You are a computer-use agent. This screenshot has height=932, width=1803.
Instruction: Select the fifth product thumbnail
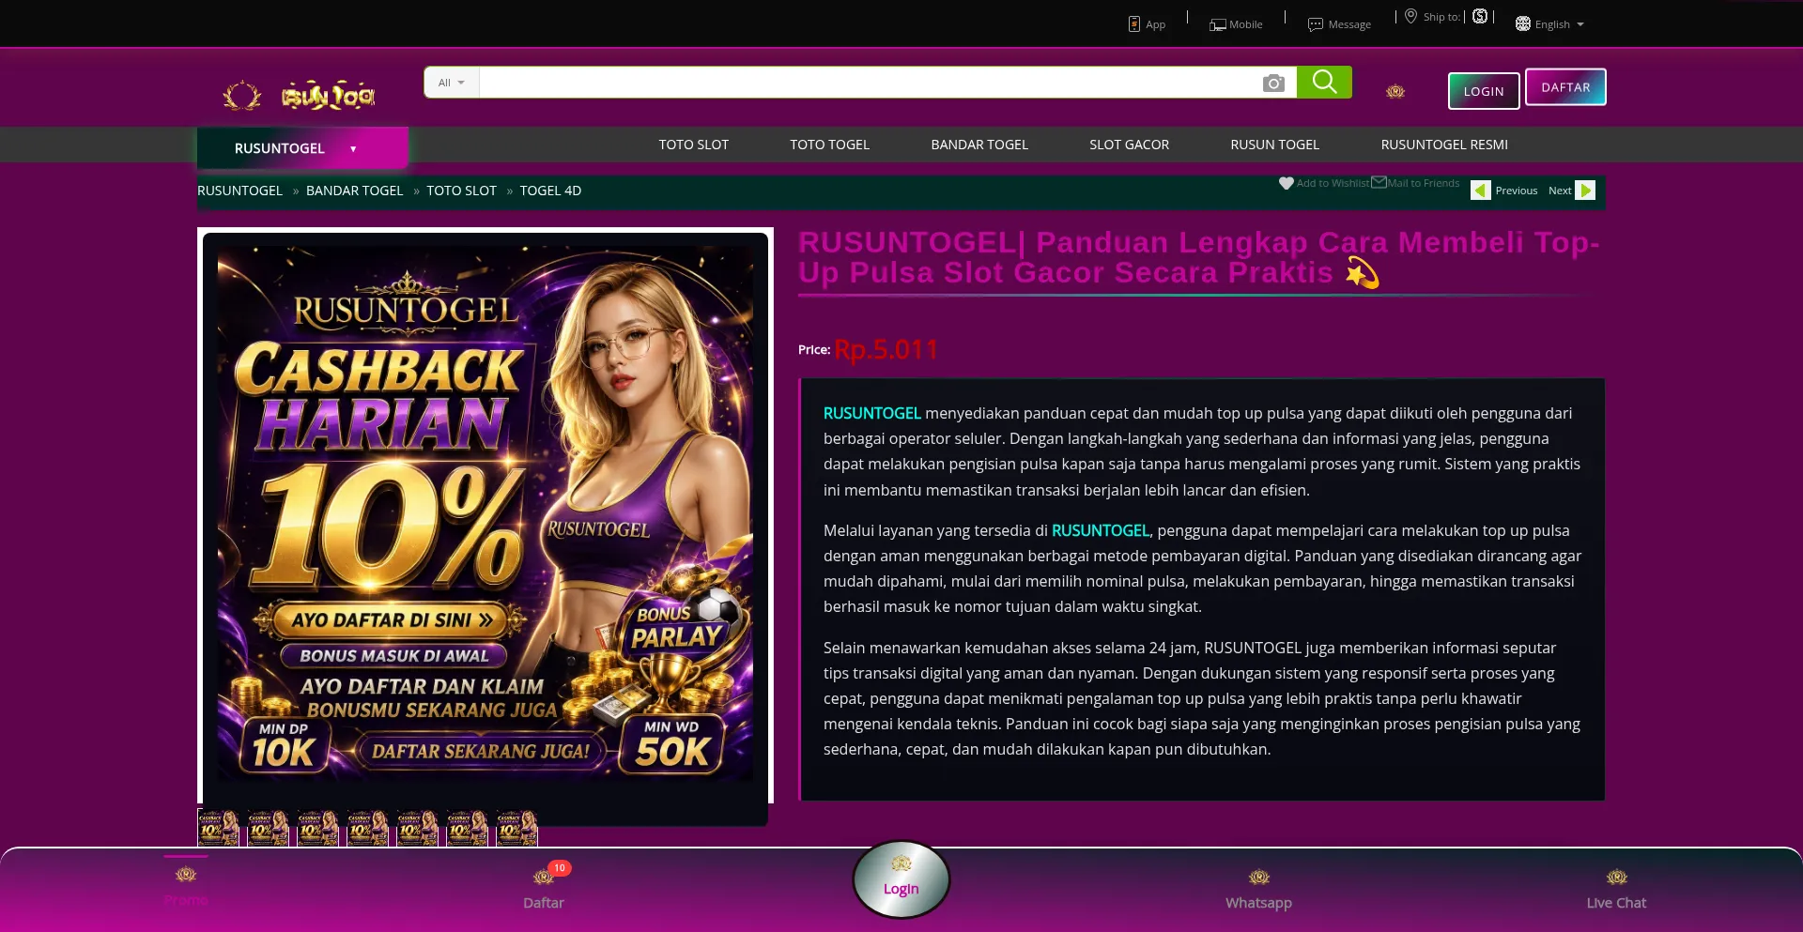click(417, 829)
